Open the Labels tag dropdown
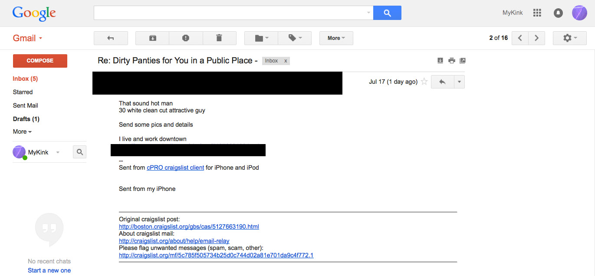The height and width of the screenshot is (276, 595). pyautogui.click(x=295, y=38)
